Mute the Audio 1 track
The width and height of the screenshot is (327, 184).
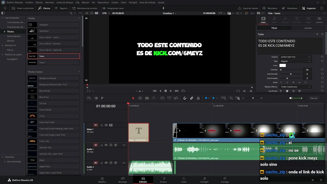pos(115,145)
